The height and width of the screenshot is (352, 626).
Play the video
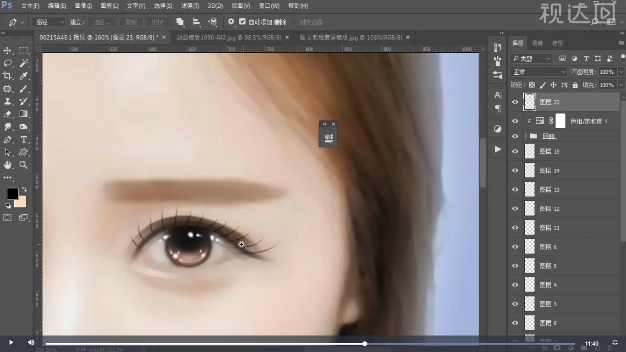point(11,342)
